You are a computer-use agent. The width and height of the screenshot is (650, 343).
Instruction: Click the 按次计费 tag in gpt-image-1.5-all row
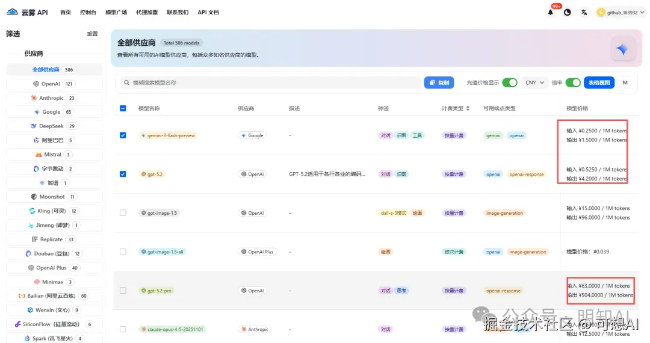pyautogui.click(x=454, y=252)
